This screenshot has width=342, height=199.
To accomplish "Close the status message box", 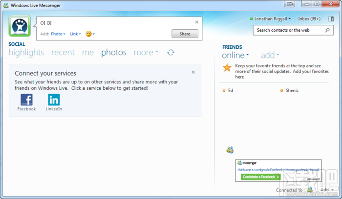I will (x=197, y=22).
